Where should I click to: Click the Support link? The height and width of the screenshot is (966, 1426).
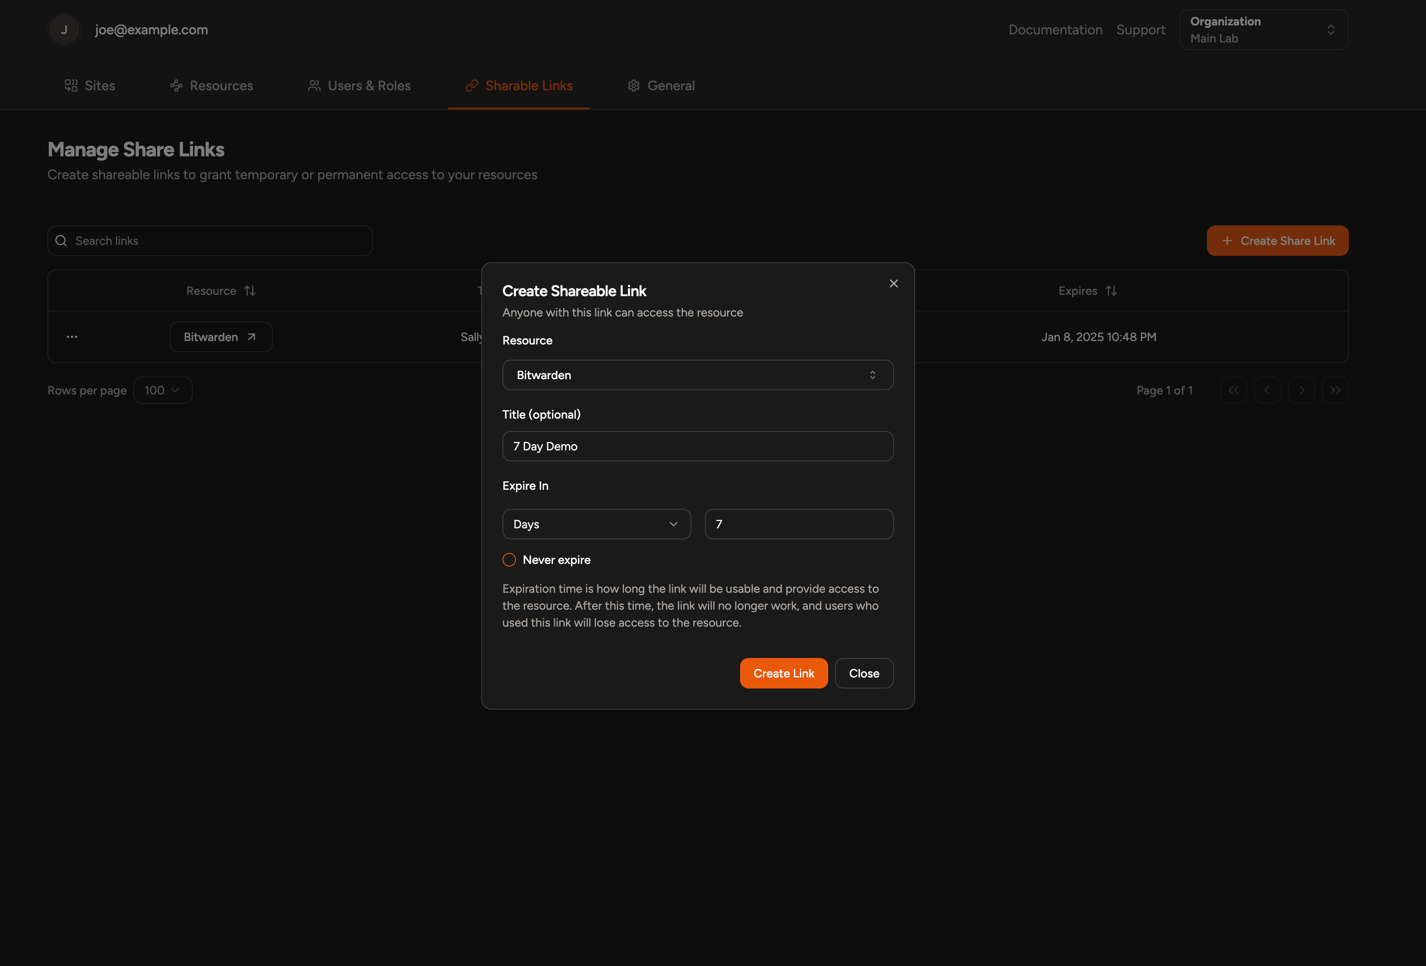point(1141,29)
